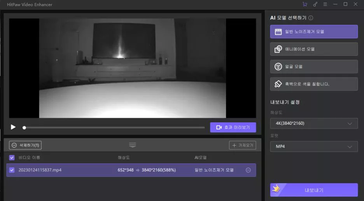Click the video preview frame
This screenshot has height=201, width=364.
click(132, 68)
